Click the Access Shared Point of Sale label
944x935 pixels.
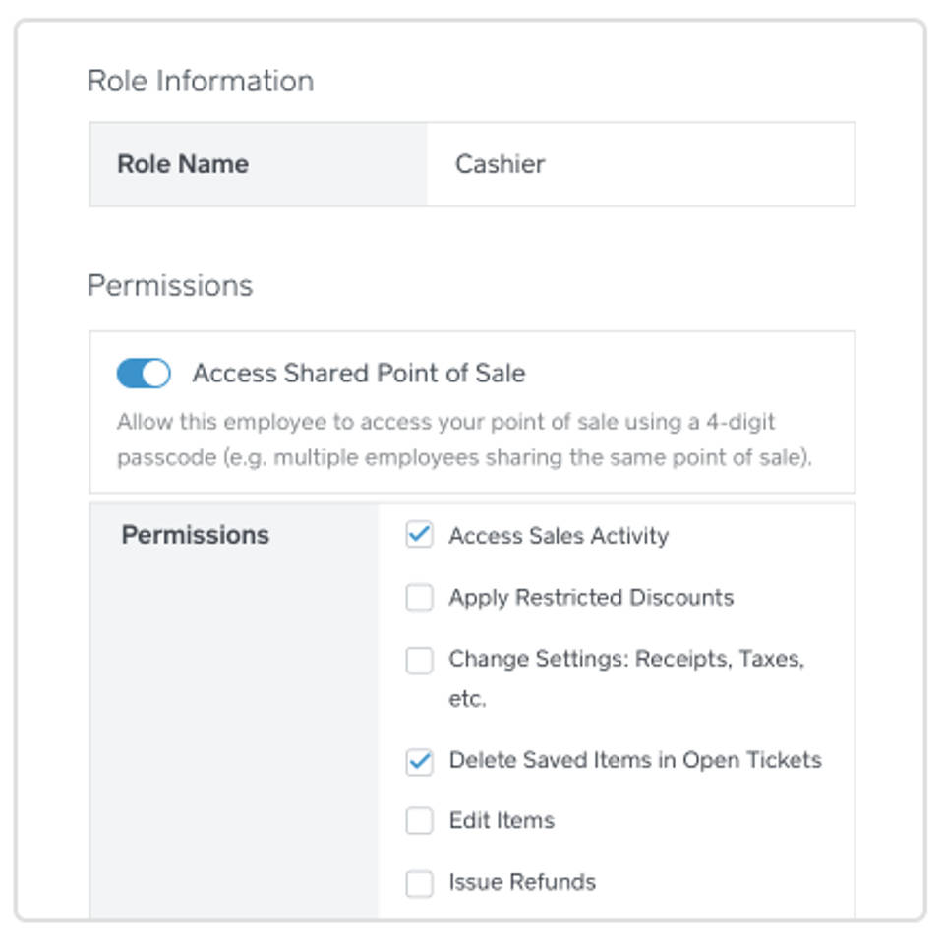tap(359, 374)
